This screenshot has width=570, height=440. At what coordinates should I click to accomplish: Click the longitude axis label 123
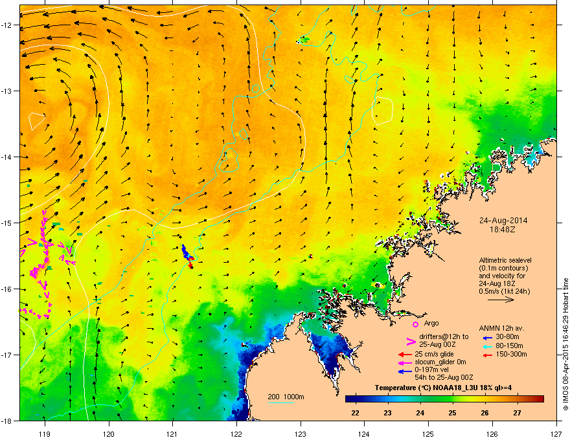[301, 434]
